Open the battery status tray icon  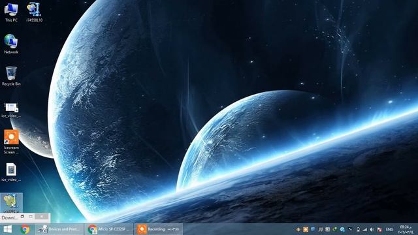[x=358, y=229]
